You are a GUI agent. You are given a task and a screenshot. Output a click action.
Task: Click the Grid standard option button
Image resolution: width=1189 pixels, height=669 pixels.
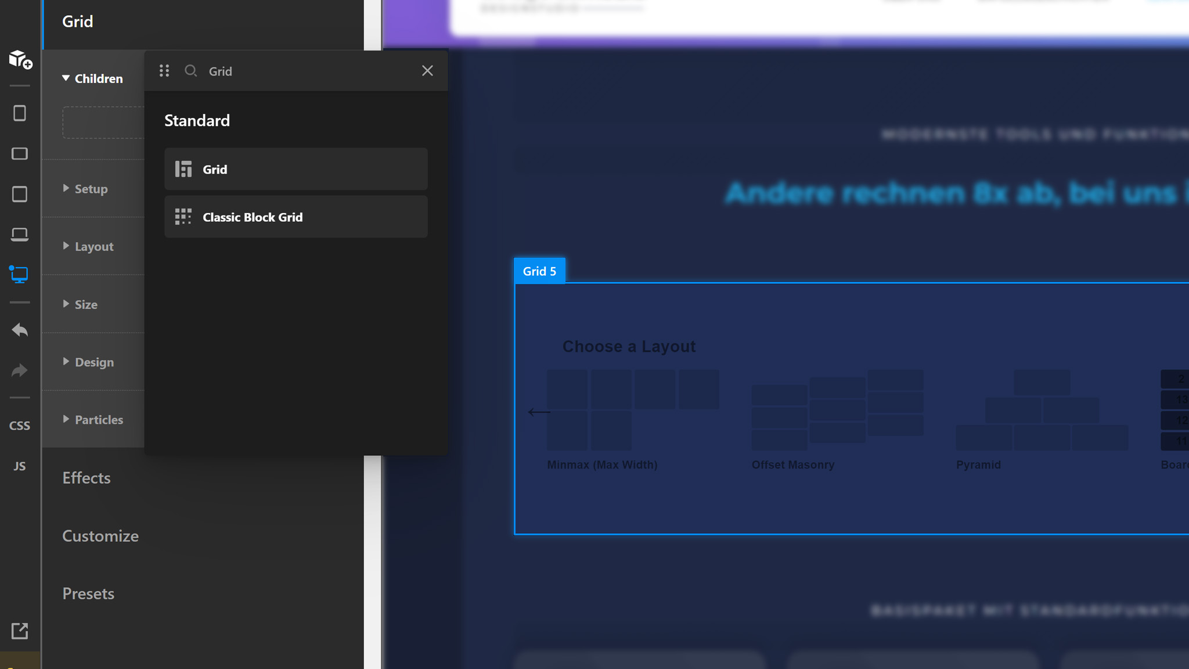pyautogui.click(x=296, y=168)
